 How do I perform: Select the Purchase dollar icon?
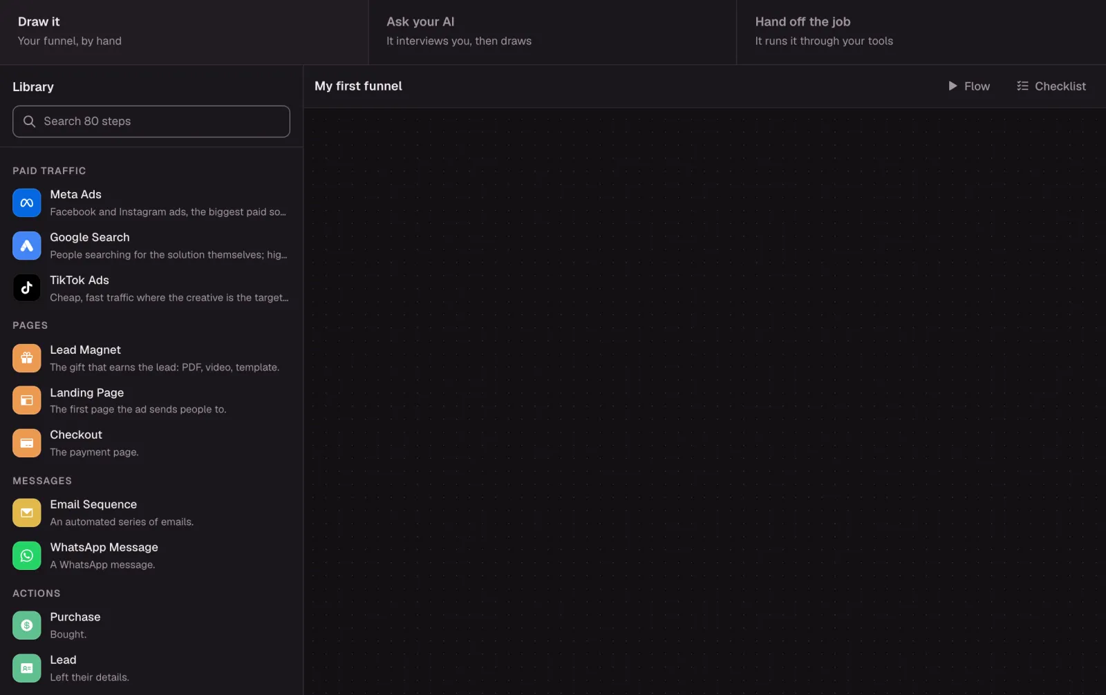[26, 626]
